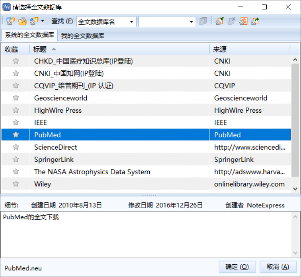Toggle favorite star for HighWire Press

pos(16,110)
